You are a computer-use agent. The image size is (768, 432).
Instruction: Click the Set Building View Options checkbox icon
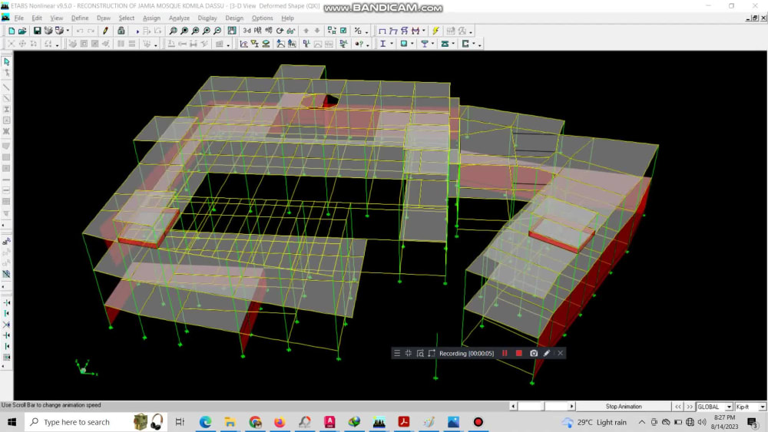click(343, 31)
